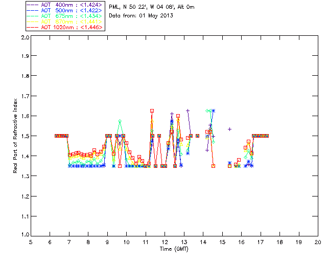The height and width of the screenshot is (262, 327).
Task: Click the 1.2 tick label on y-axis
Action: tap(25, 196)
